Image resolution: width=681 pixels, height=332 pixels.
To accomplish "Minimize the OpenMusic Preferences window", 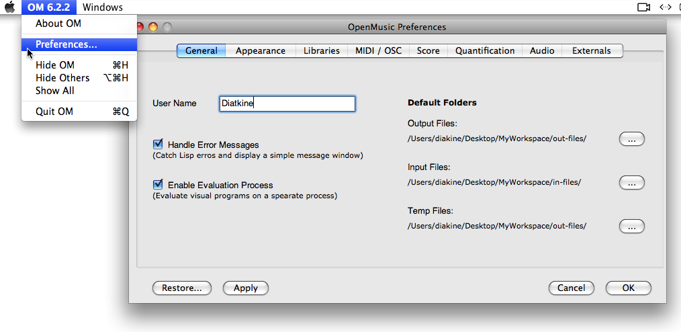I will [x=153, y=27].
